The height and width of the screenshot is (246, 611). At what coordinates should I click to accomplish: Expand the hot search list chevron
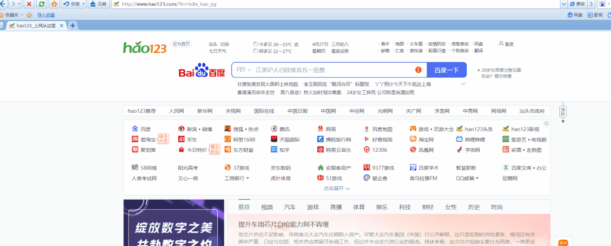pos(463,84)
